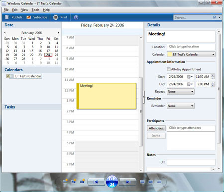Click into the Search field
The width and height of the screenshot is (224, 192).
tap(193, 17)
